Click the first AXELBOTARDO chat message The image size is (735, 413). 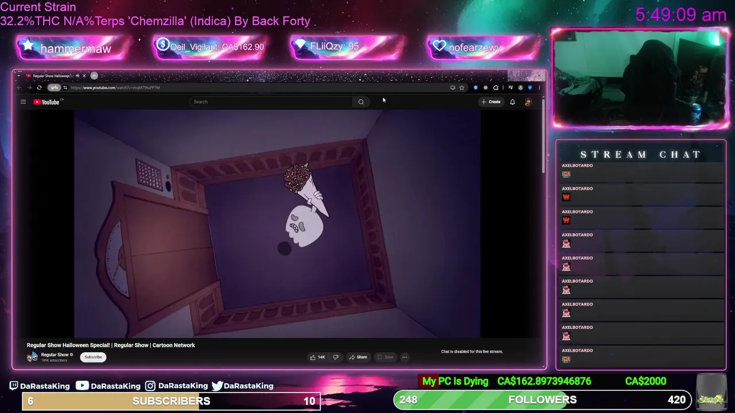pyautogui.click(x=640, y=170)
